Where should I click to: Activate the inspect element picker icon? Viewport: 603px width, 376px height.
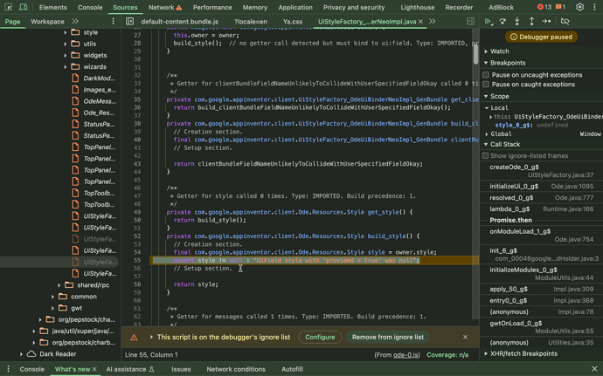click(9, 7)
